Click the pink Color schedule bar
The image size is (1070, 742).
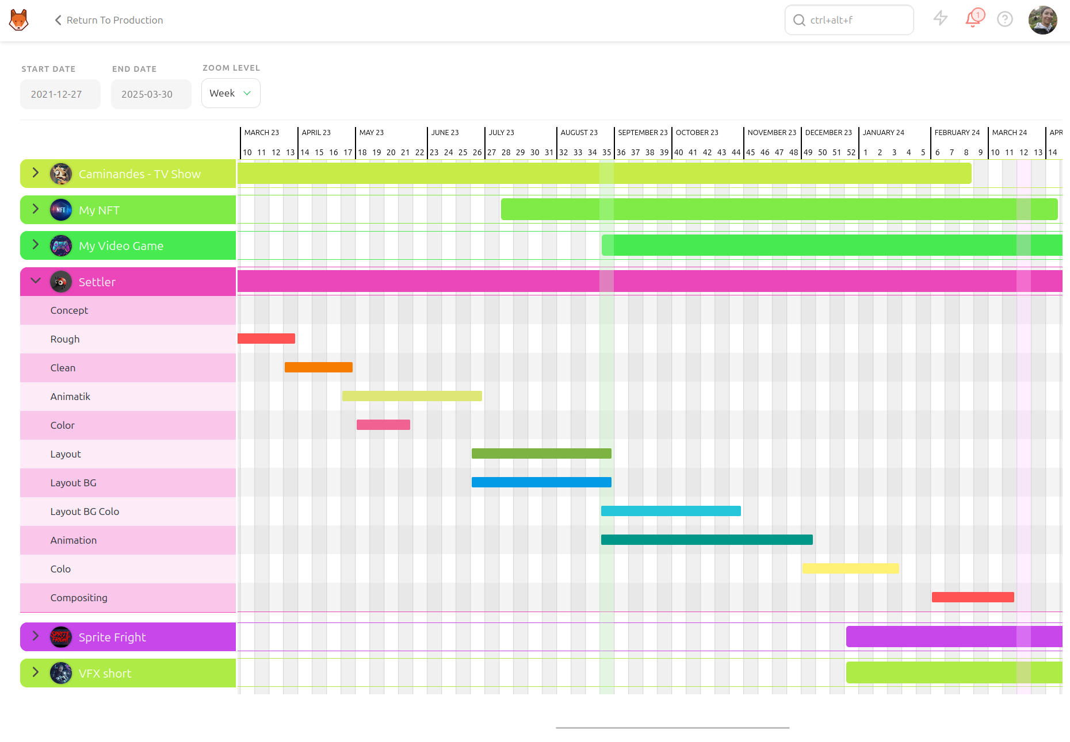[383, 425]
